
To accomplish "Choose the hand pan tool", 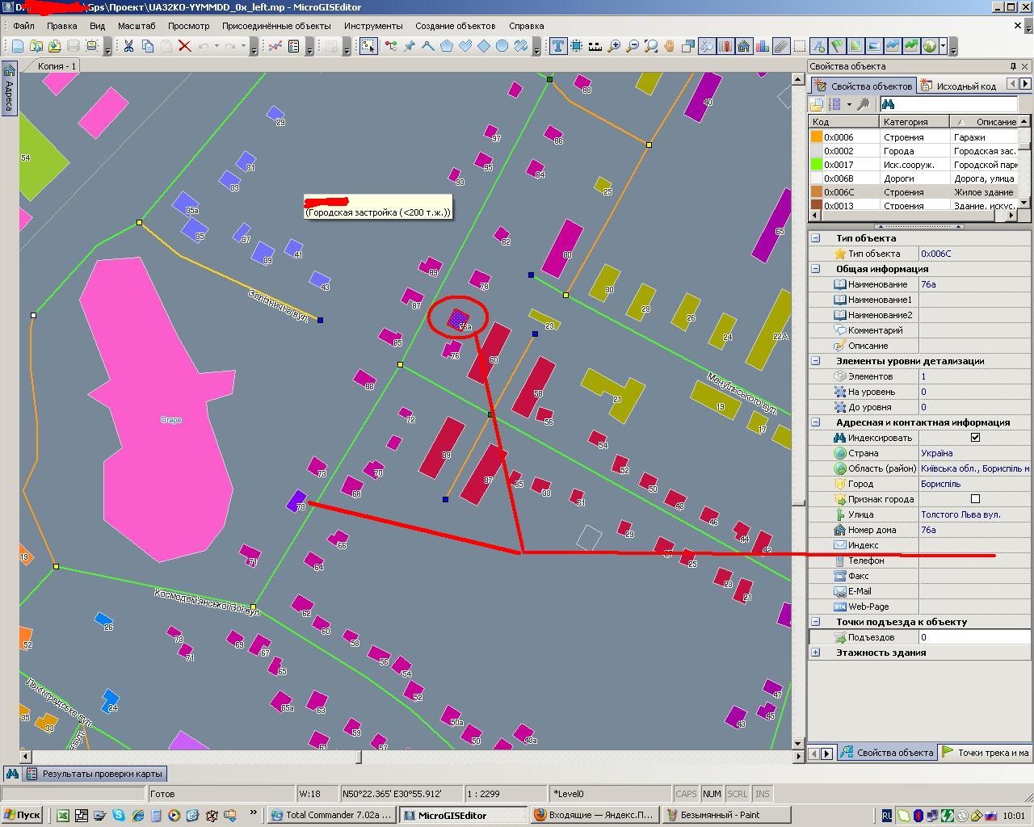I will pos(669,46).
